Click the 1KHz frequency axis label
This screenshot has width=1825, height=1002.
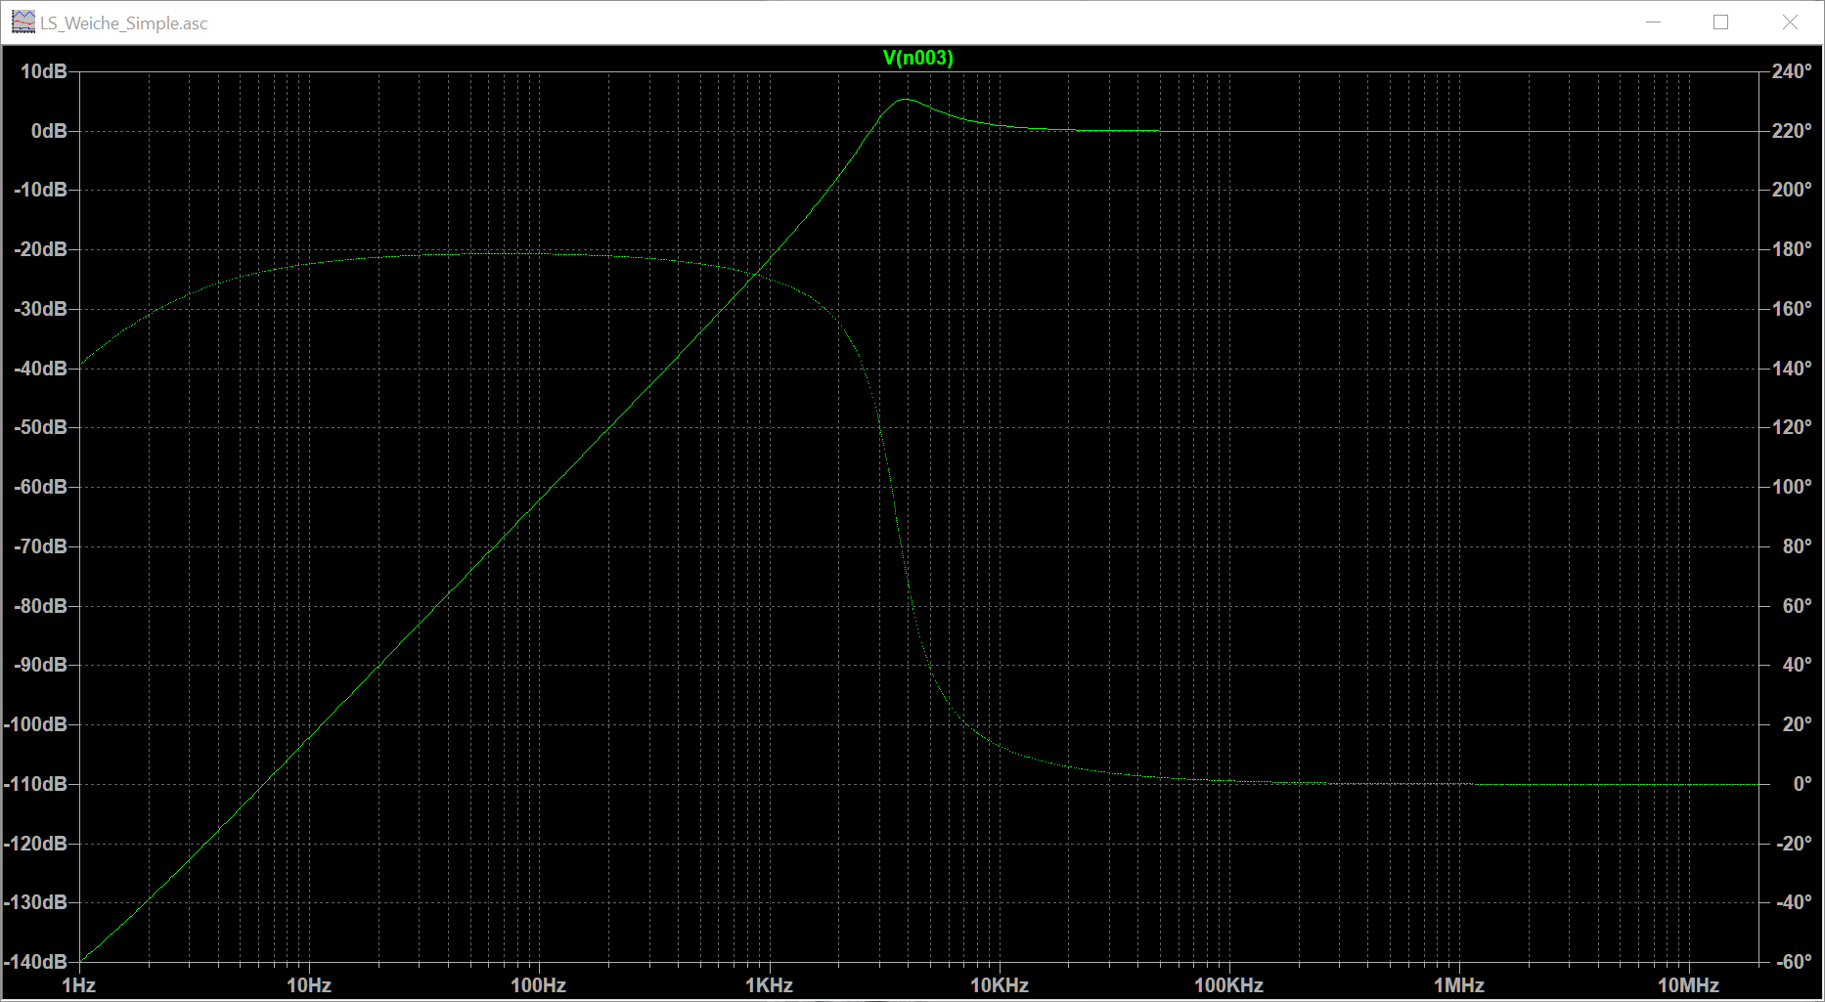click(769, 985)
